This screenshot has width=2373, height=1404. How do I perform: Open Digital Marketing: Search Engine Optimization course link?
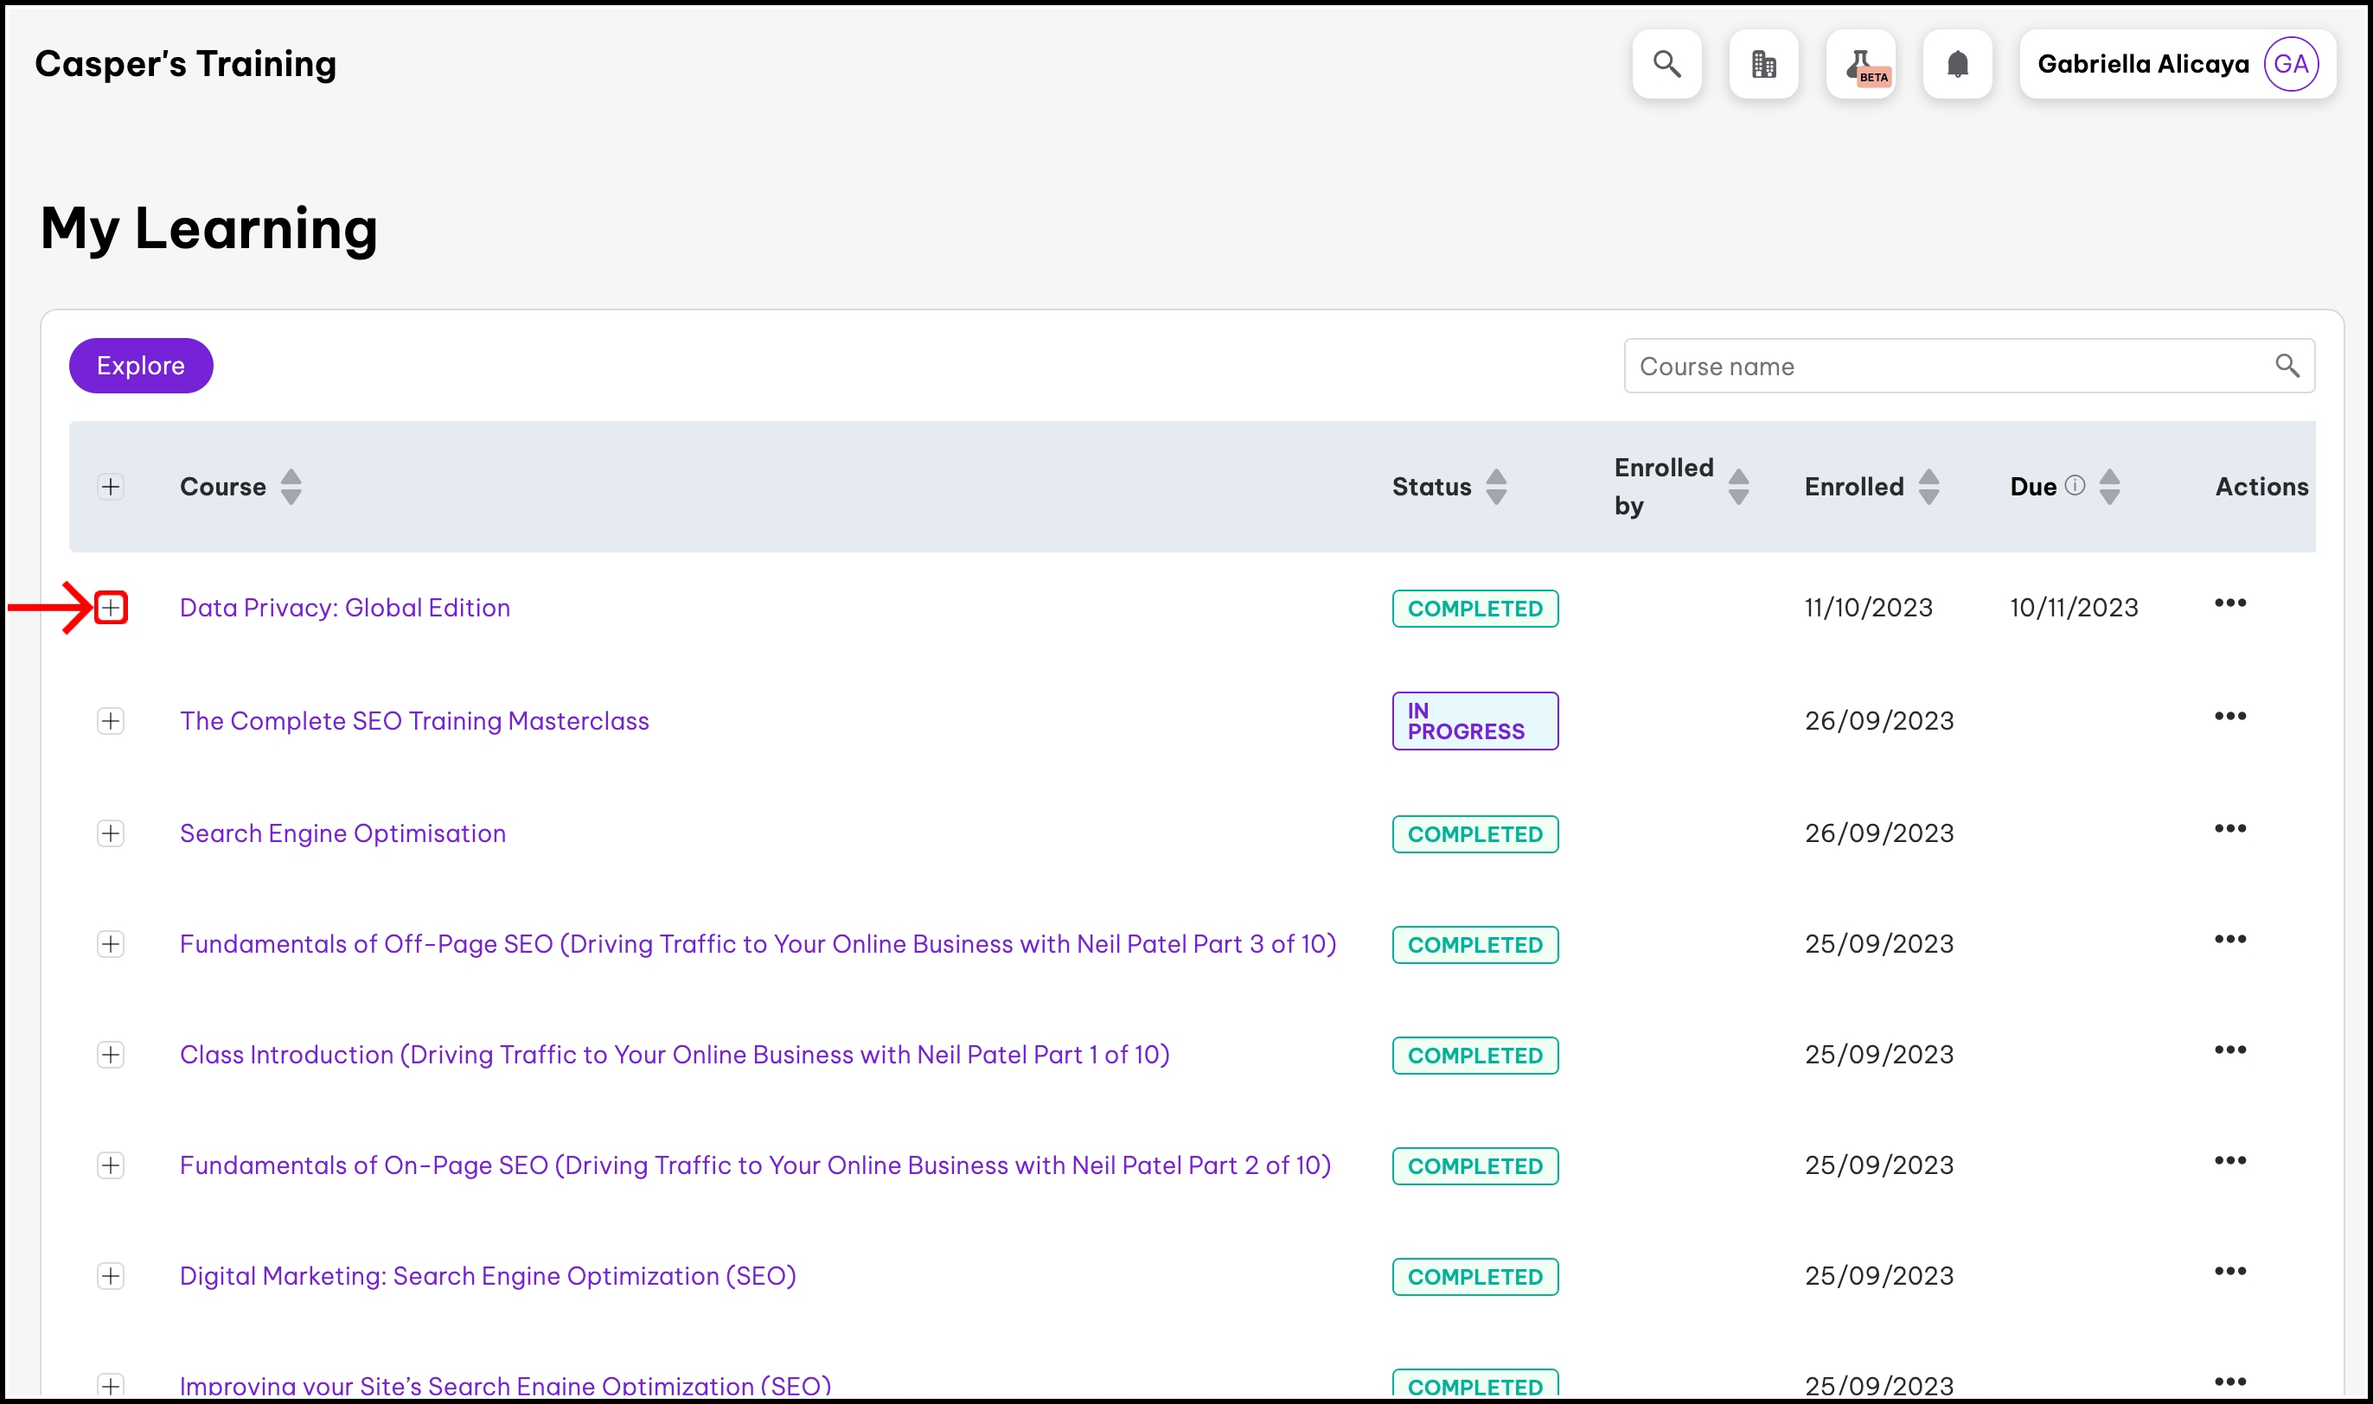coord(487,1275)
